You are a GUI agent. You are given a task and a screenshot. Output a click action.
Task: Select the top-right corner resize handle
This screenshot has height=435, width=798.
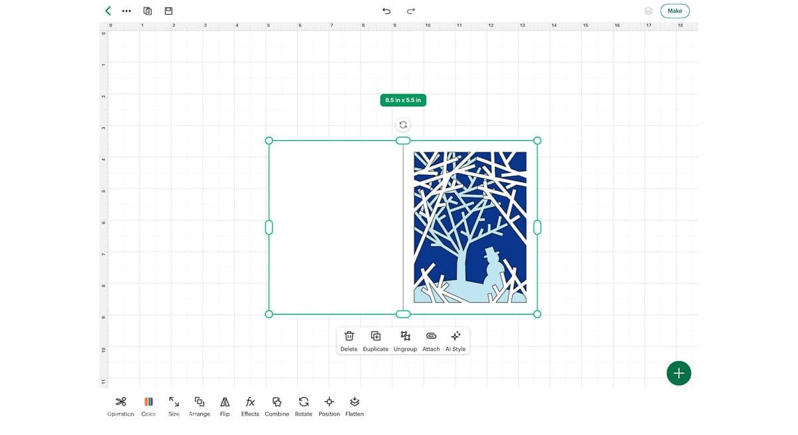coord(537,140)
